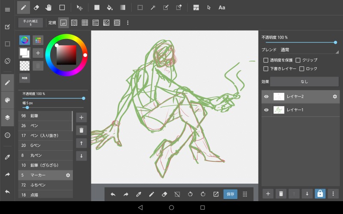Choose the Bucket fill tool
The width and height of the screenshot is (343, 214).
(110, 7)
